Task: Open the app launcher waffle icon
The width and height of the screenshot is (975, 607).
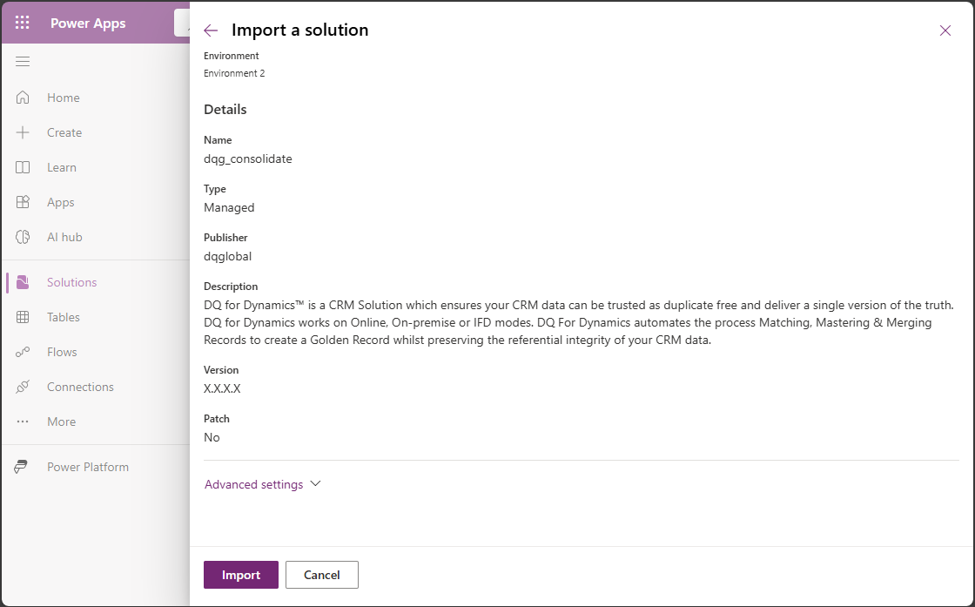Action: pos(23,23)
